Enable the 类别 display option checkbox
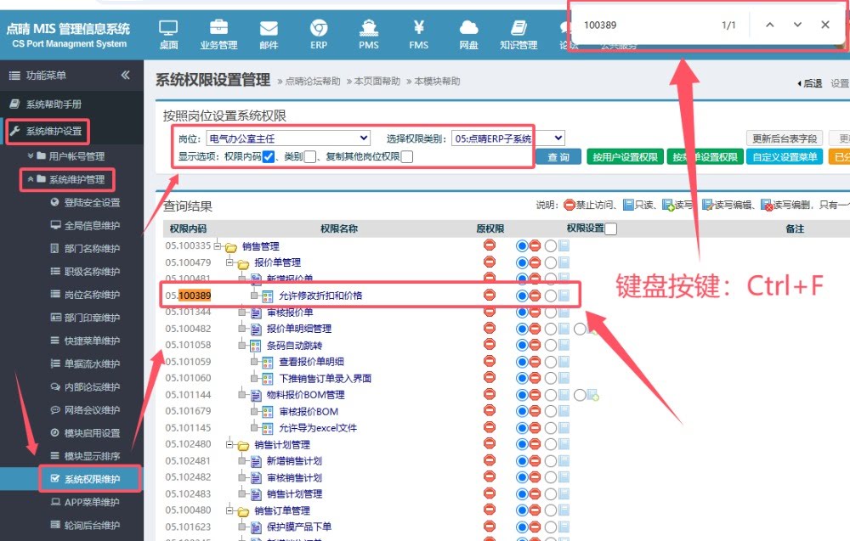Screen dimensions: 850x541 310,156
